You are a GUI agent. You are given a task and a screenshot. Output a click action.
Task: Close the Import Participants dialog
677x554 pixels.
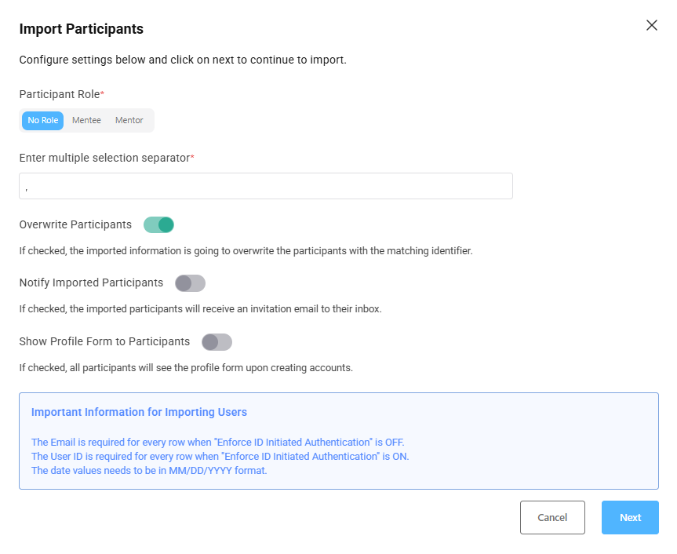pyautogui.click(x=652, y=25)
